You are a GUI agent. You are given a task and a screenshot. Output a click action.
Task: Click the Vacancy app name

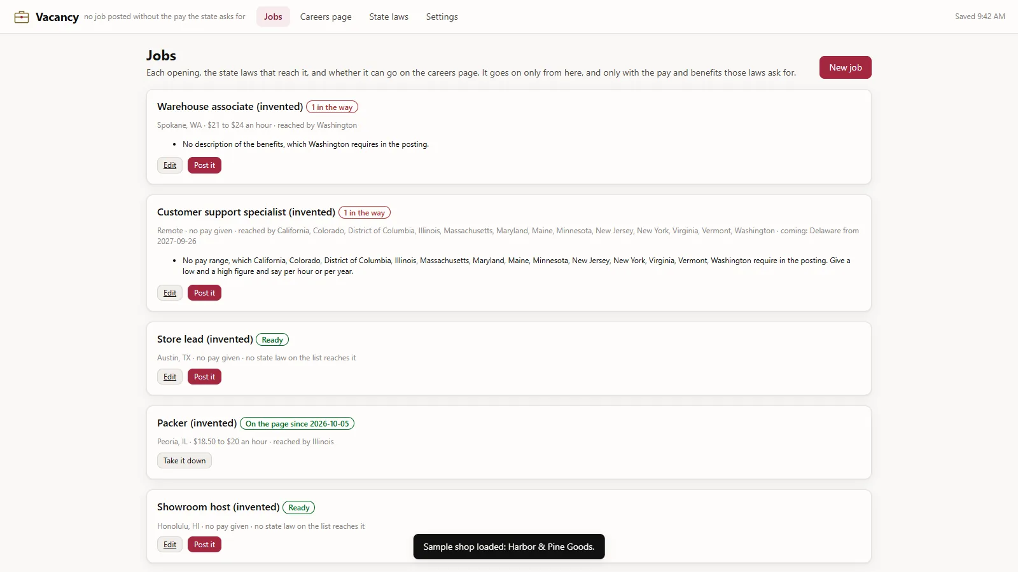point(57,17)
